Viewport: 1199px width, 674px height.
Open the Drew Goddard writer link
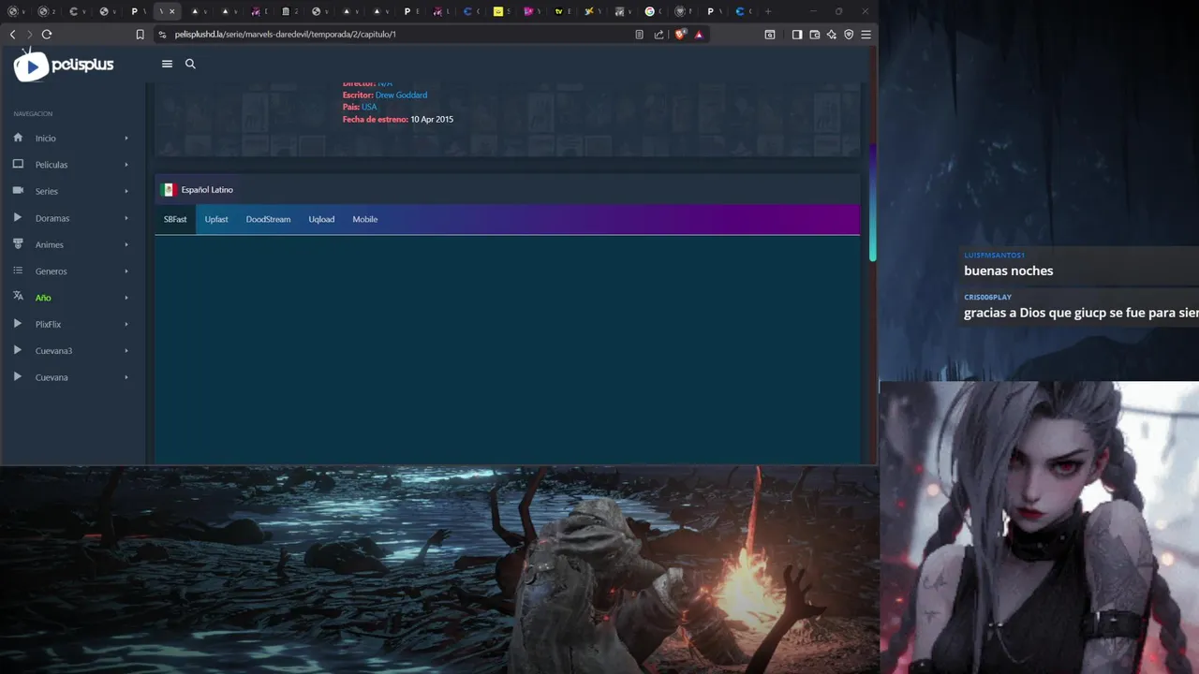(x=401, y=95)
